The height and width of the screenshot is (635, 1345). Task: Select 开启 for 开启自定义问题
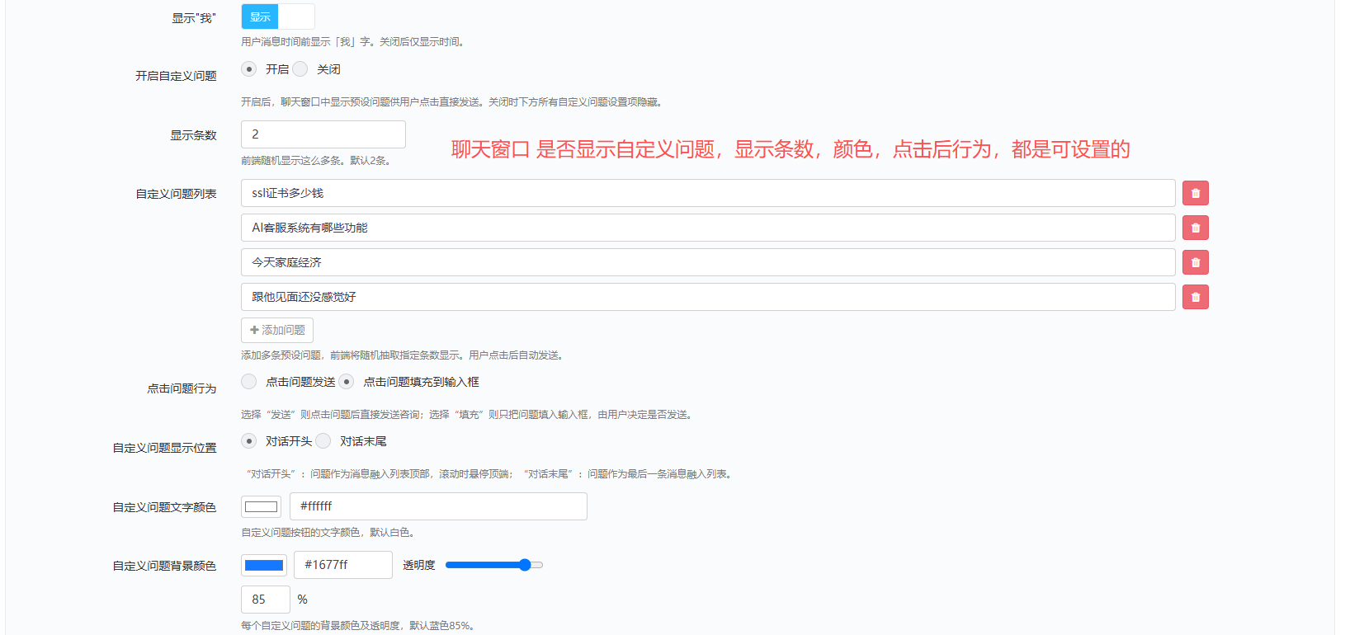[249, 69]
